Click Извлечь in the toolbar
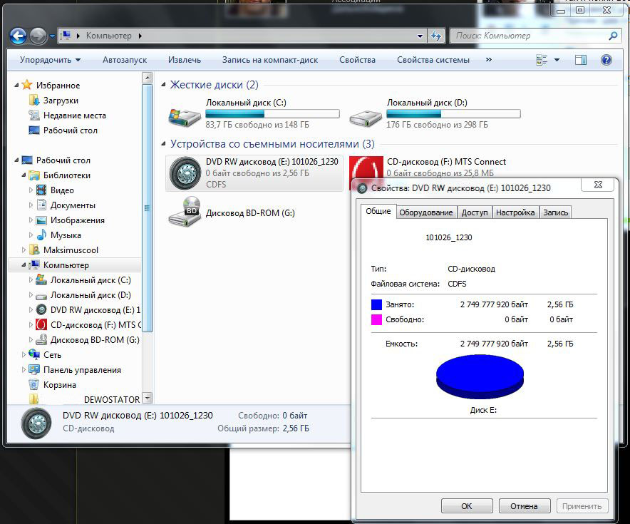Viewport: 630px width, 524px height. tap(185, 60)
